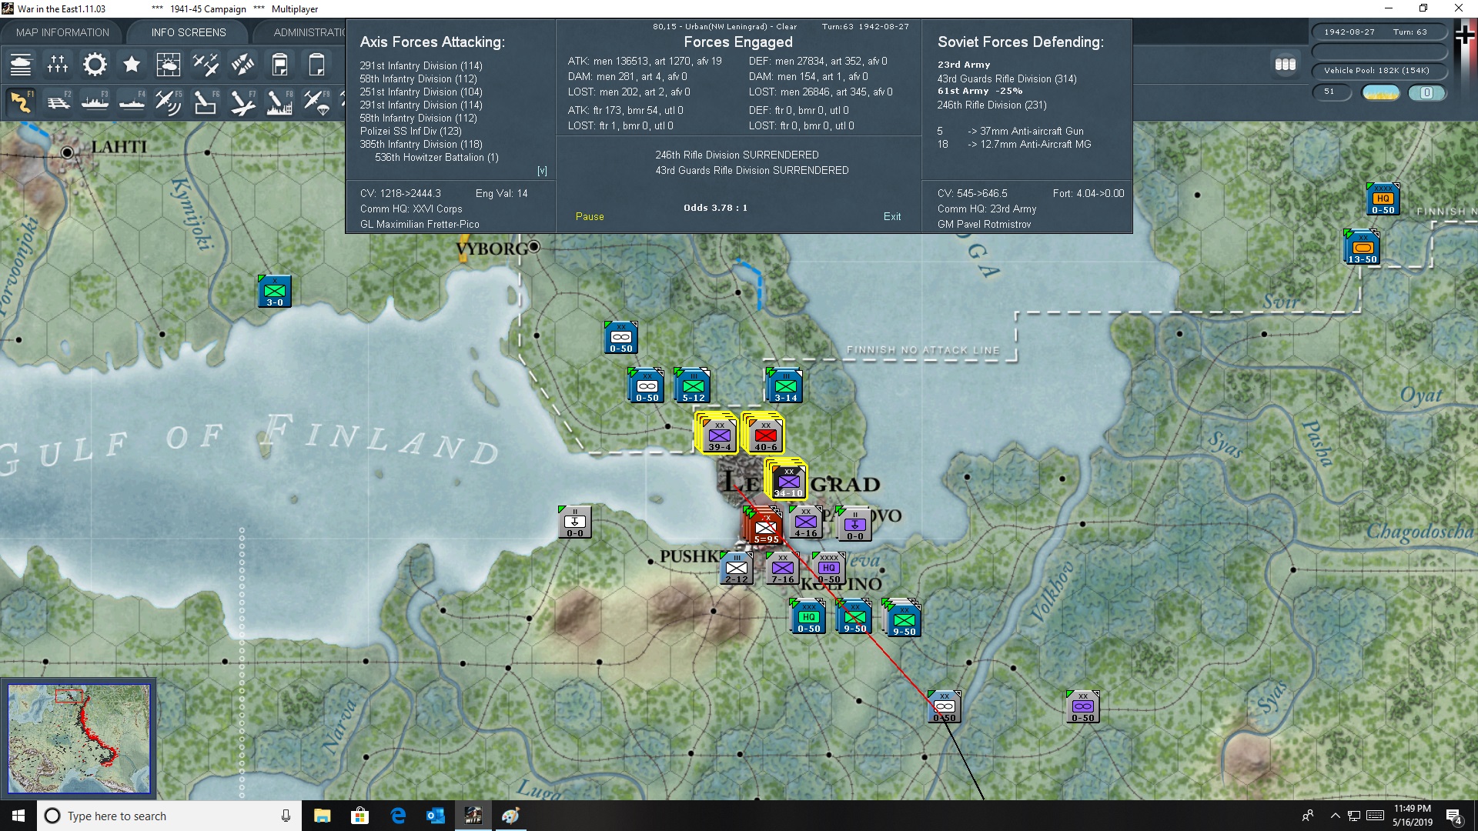Click the opposing striped arrows icon
The image size is (1478, 831).
pos(242,65)
